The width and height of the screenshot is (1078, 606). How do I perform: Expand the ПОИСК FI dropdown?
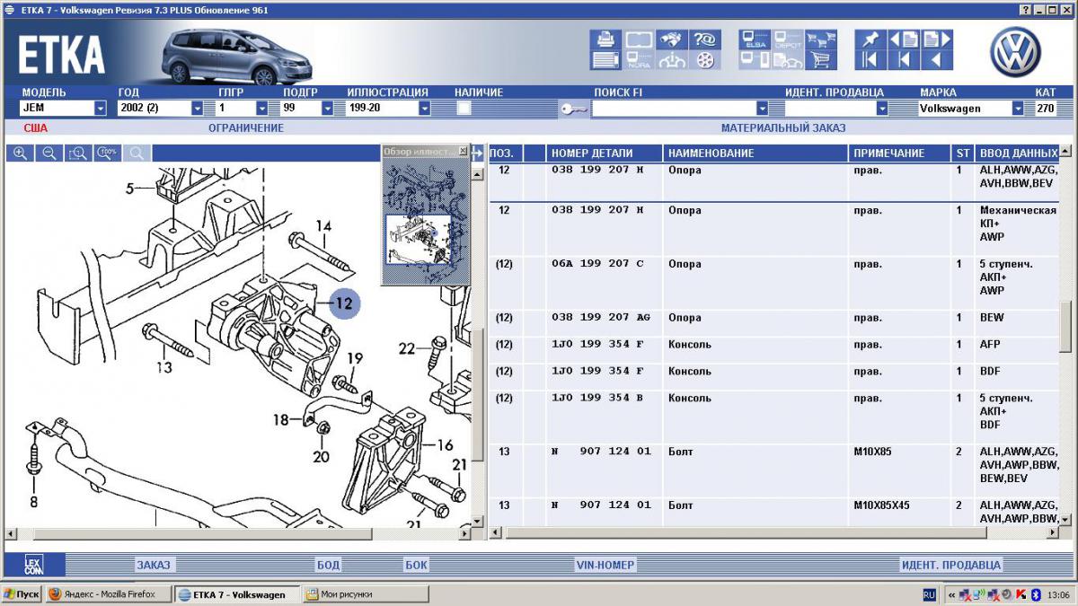(x=762, y=109)
